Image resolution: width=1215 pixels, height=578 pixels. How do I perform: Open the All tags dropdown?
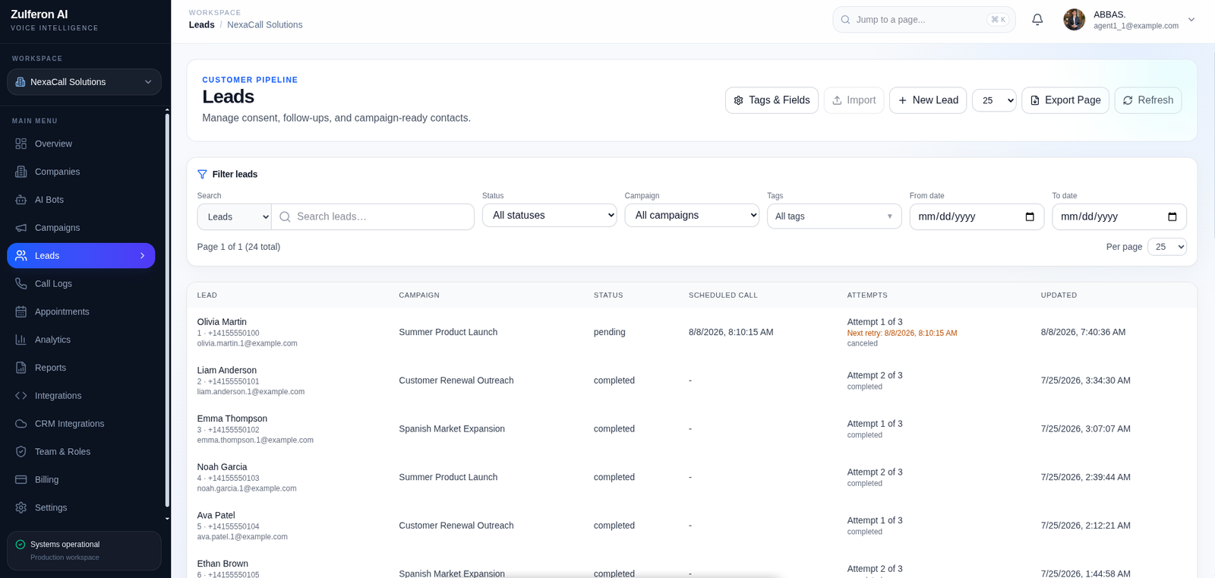tap(835, 216)
